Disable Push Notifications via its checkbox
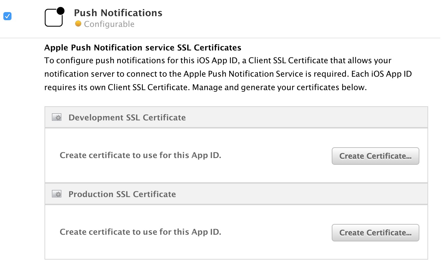The image size is (445, 267). click(x=7, y=16)
